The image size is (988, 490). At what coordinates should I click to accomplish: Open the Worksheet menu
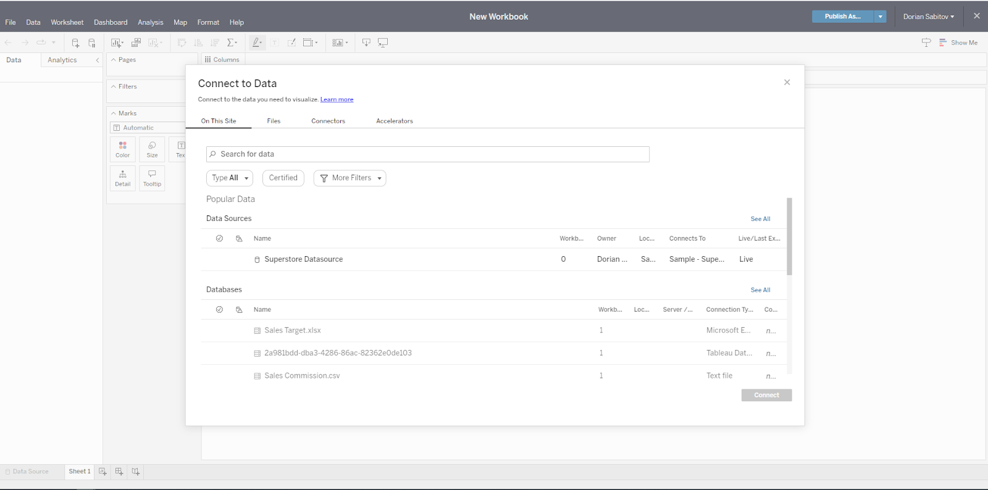(67, 22)
